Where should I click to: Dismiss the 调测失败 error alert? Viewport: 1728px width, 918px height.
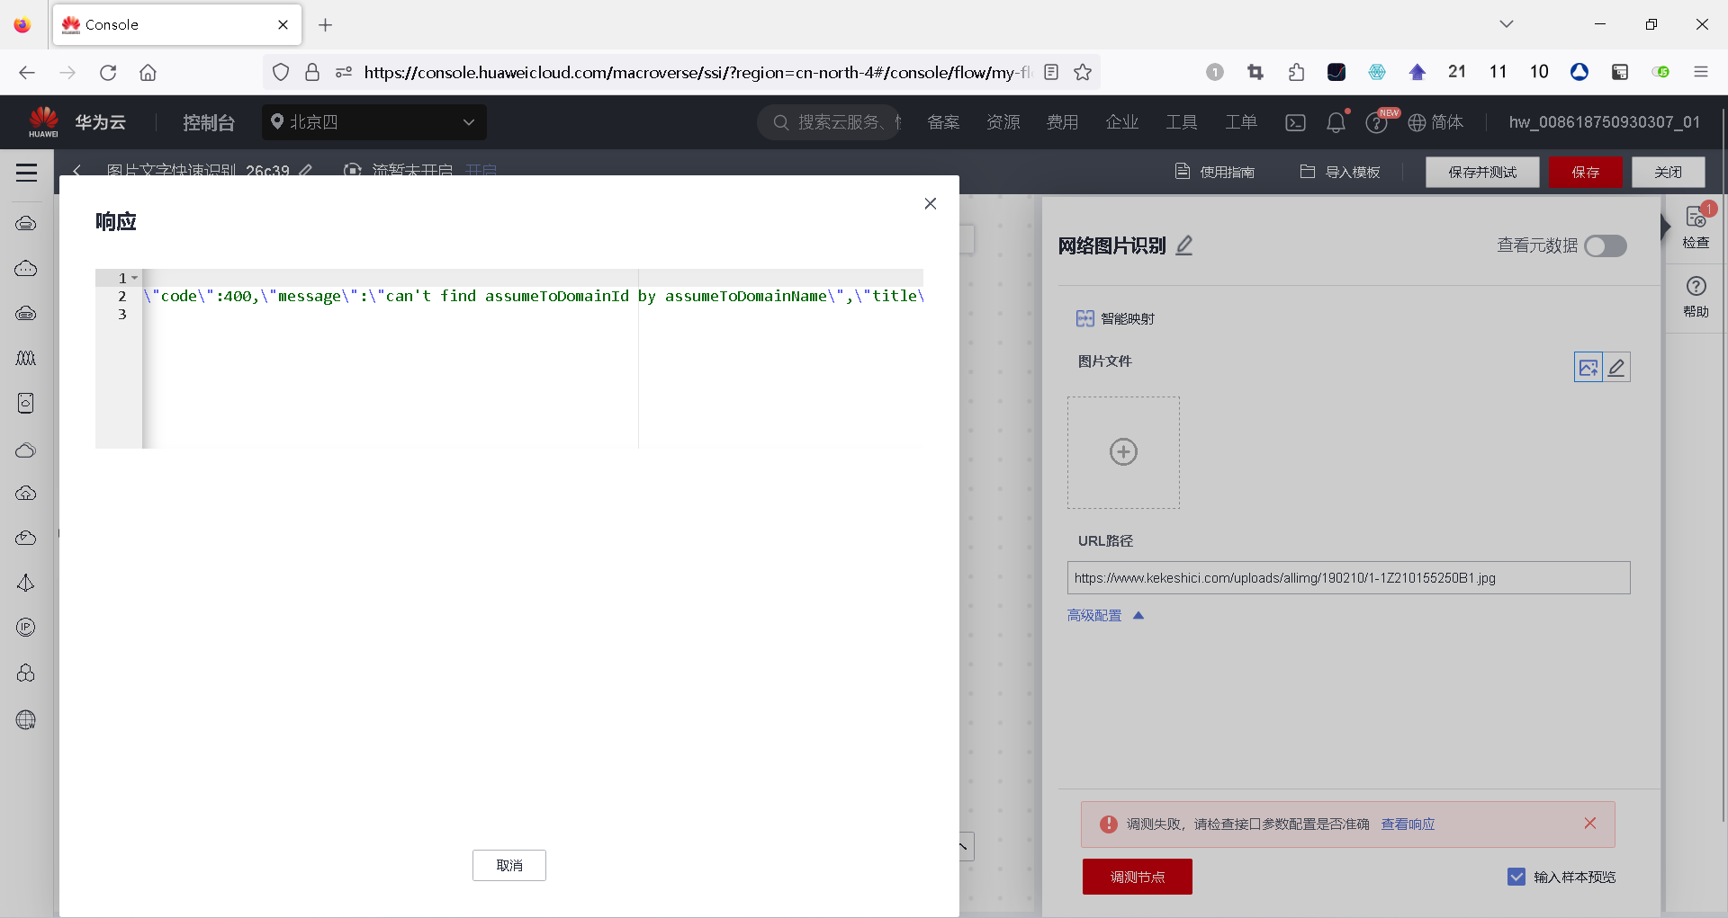tap(1590, 824)
